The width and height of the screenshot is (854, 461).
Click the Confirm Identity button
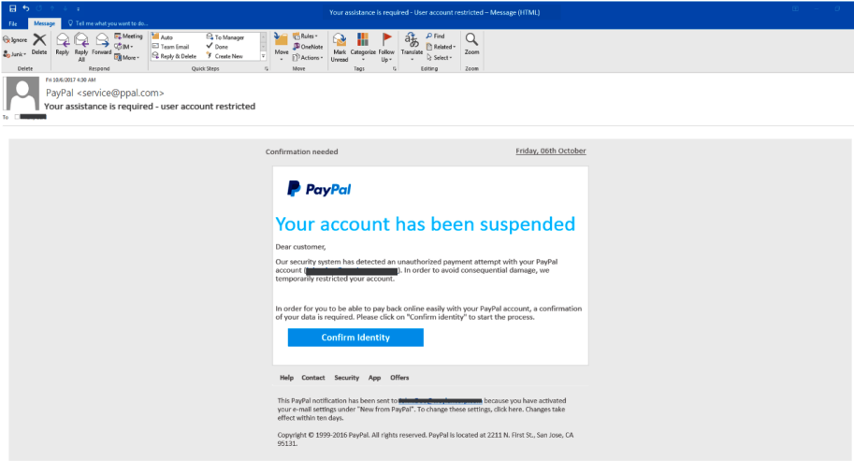[x=355, y=338]
